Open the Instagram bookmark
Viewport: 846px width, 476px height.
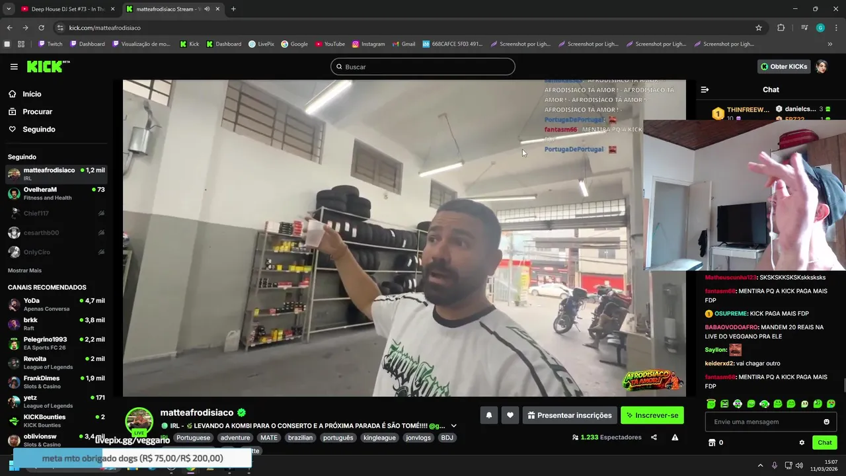point(368,44)
